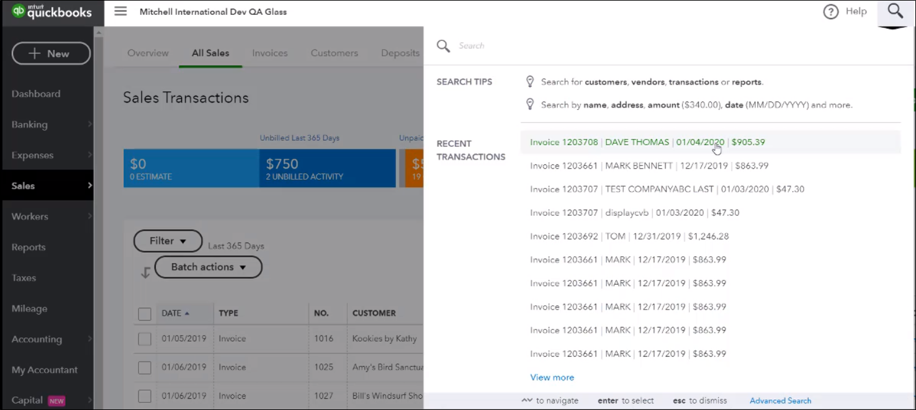Select the checkbox for invoice number 1027
916x410 pixels.
145,396
